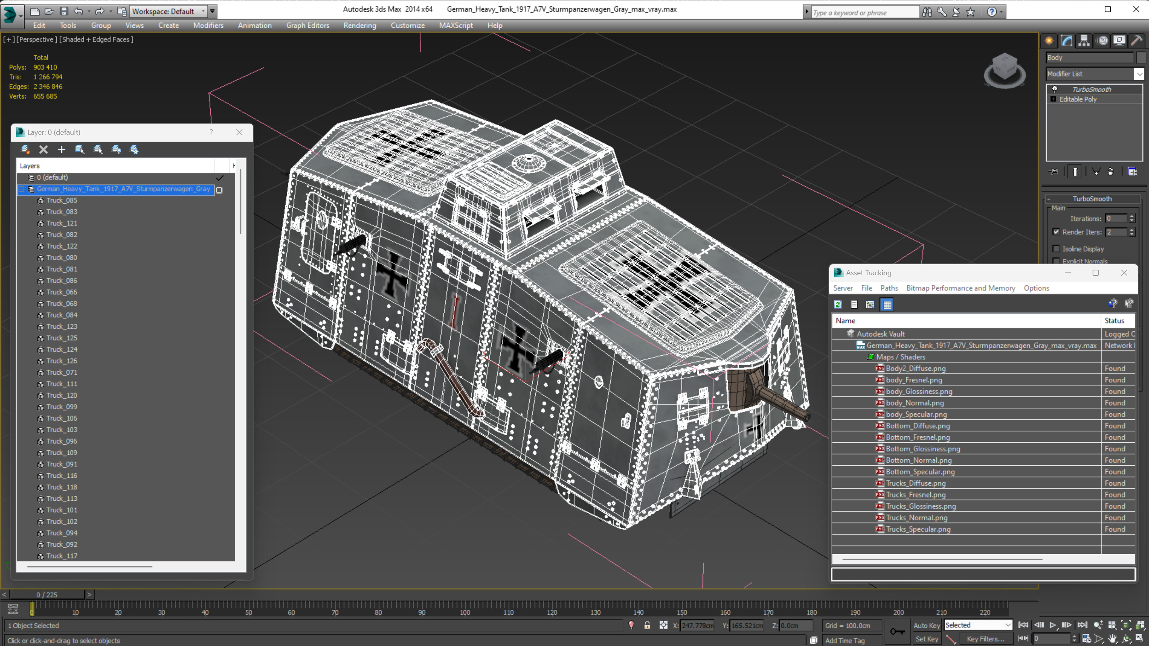1149x646 pixels.
Task: Go to the end frame of animation
Action: 1082,625
